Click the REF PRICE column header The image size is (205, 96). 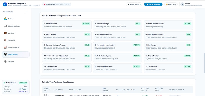pyautogui.click(x=106, y=90)
